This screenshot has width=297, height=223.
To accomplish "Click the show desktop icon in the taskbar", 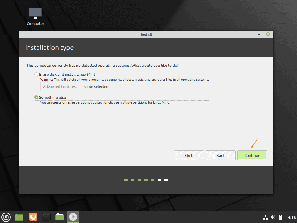I will [19, 217].
